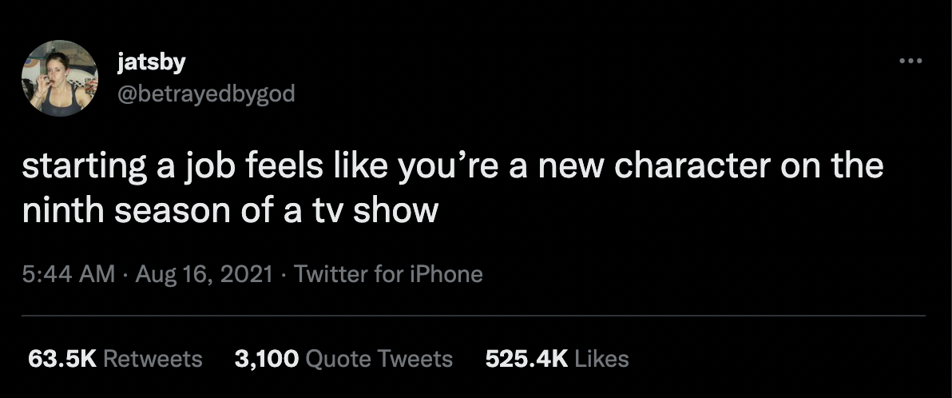The image size is (952, 398).
Task: Click the 3,100 quote count number
Action: tap(267, 359)
